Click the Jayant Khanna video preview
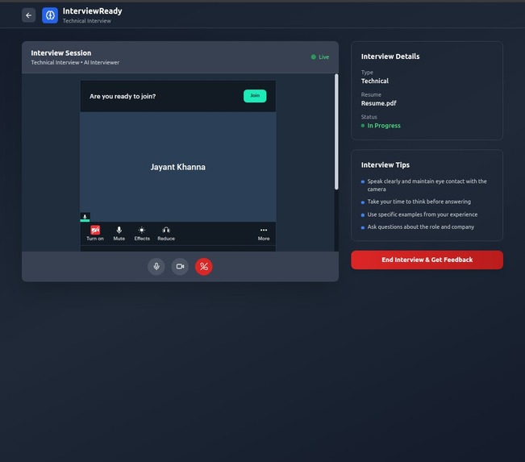 tap(177, 167)
